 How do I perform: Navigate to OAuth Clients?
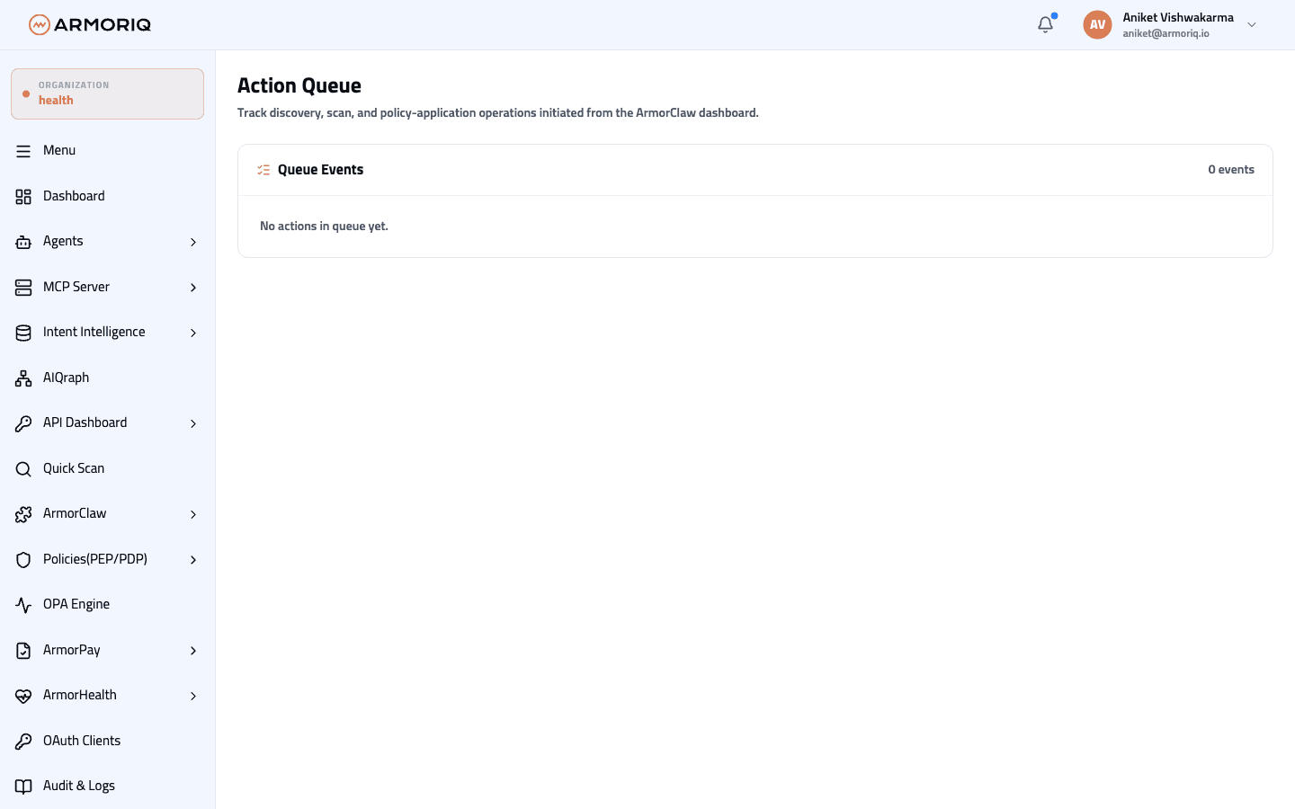pyautogui.click(x=108, y=741)
